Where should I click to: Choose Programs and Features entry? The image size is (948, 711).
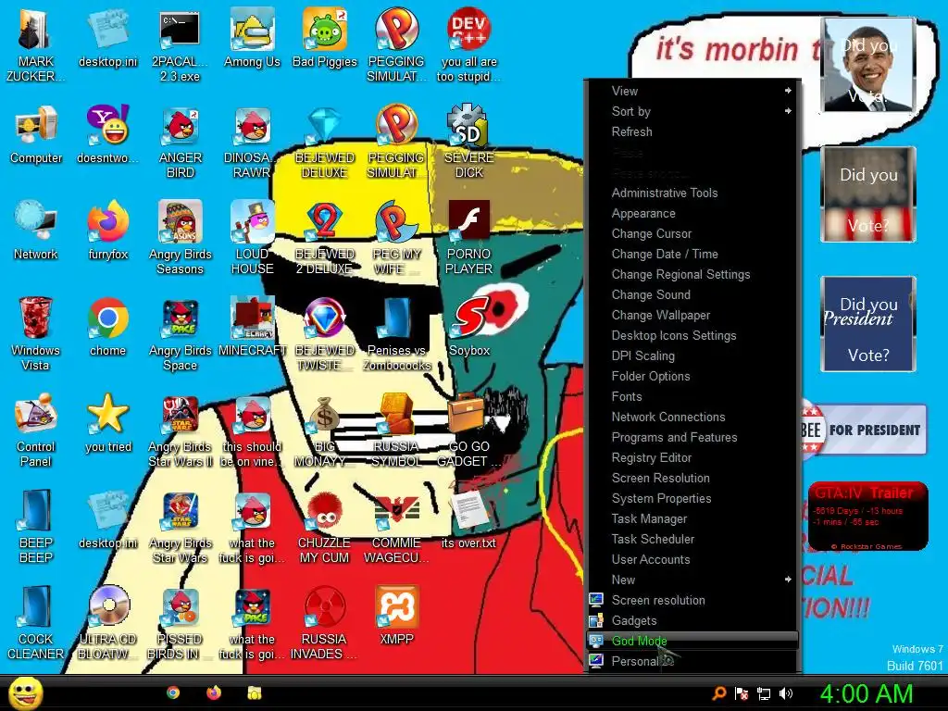692,437
